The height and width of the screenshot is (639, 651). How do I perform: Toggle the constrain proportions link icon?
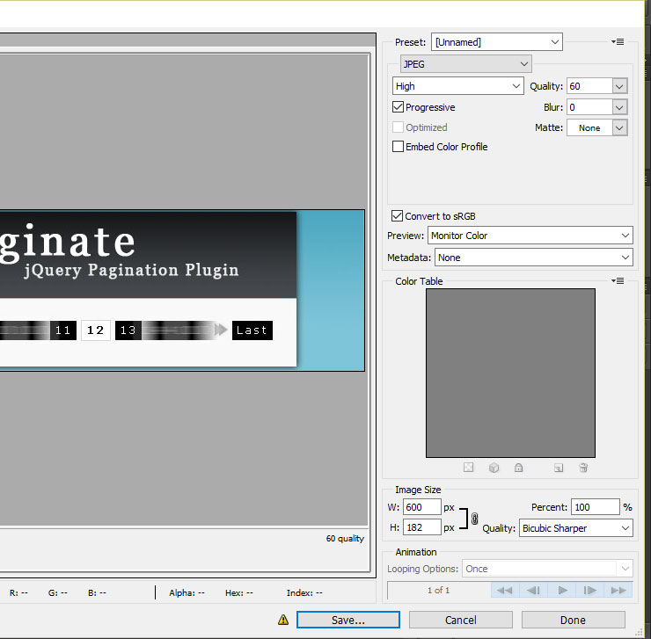point(474,519)
